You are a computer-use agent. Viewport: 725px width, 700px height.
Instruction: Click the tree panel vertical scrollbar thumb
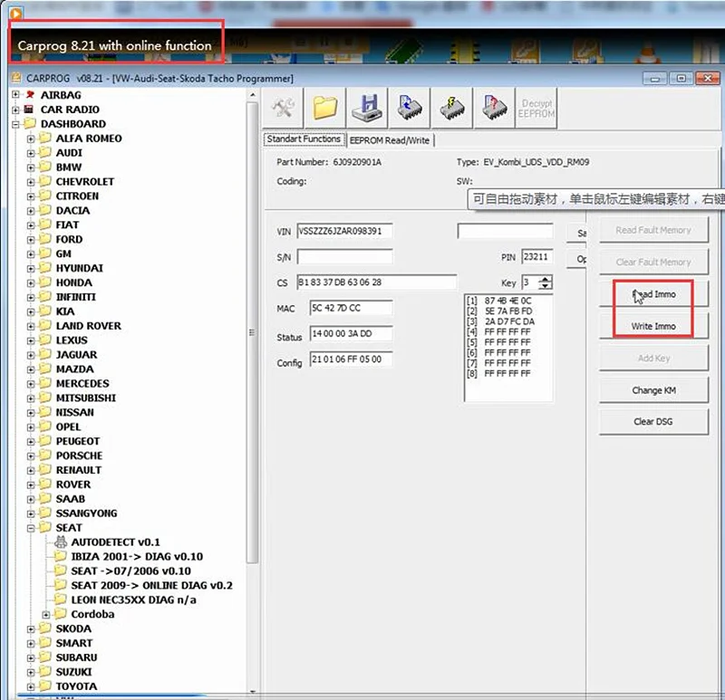[x=253, y=332]
